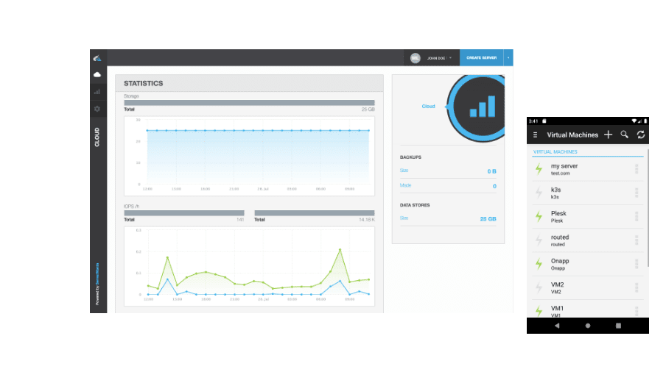Open dropdown arrow beside Create Server

click(508, 57)
